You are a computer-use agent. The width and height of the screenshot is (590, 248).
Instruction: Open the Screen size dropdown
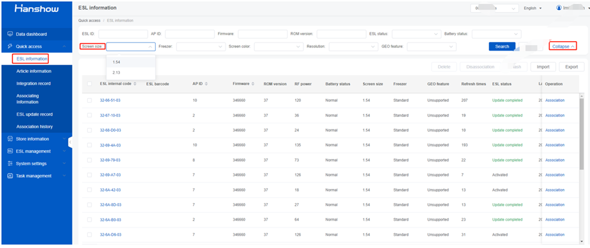click(131, 46)
